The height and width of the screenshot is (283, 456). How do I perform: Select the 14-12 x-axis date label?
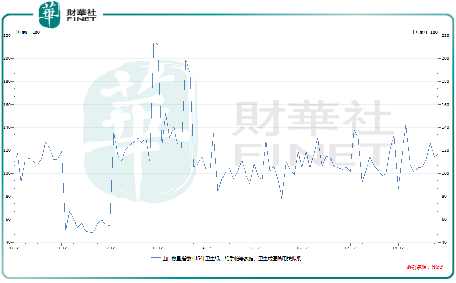(x=206, y=248)
